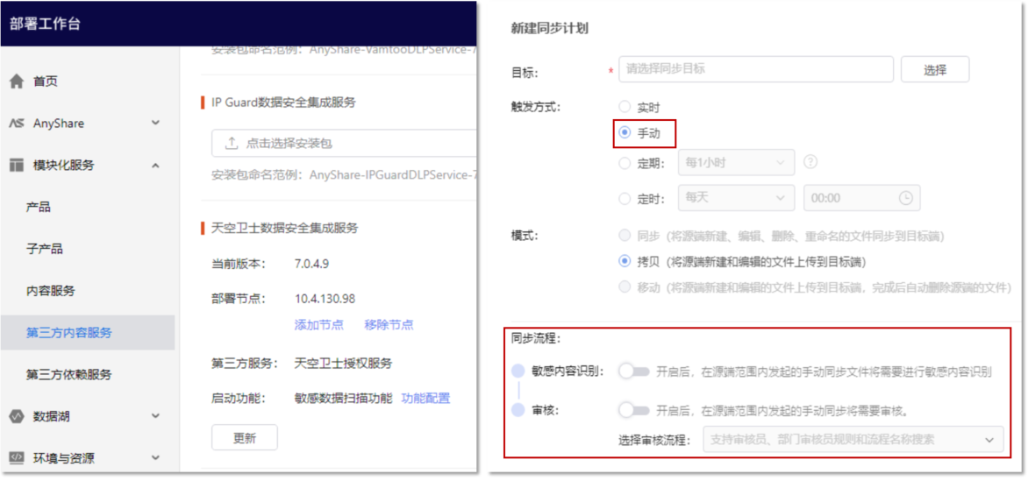The width and height of the screenshot is (1028, 481).
Task: Enable the 审核 switch
Action: pyautogui.click(x=634, y=411)
